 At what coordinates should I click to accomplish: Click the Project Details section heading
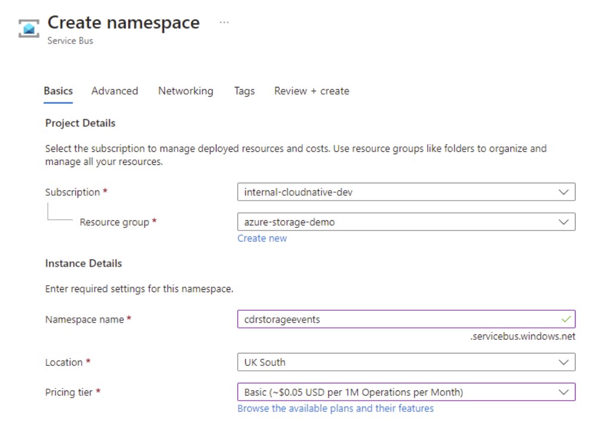pos(81,123)
